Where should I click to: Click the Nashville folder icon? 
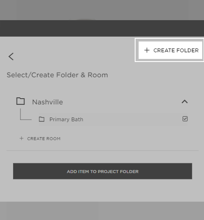pyautogui.click(x=20, y=101)
